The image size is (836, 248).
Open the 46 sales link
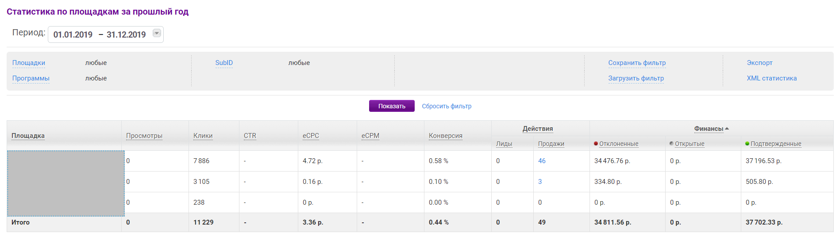pos(542,161)
